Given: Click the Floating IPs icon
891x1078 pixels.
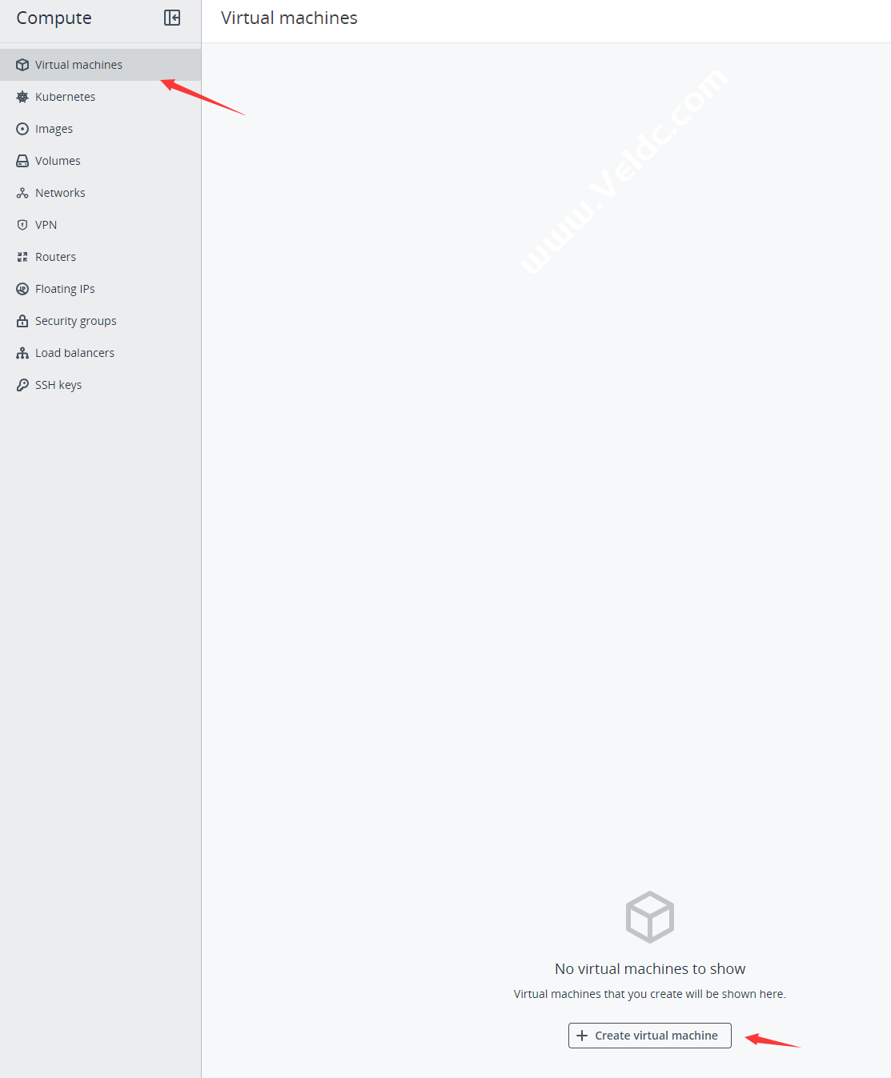Looking at the screenshot, I should point(22,289).
